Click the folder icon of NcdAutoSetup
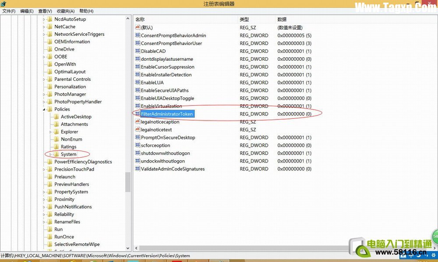The image size is (438, 262). tap(50, 19)
